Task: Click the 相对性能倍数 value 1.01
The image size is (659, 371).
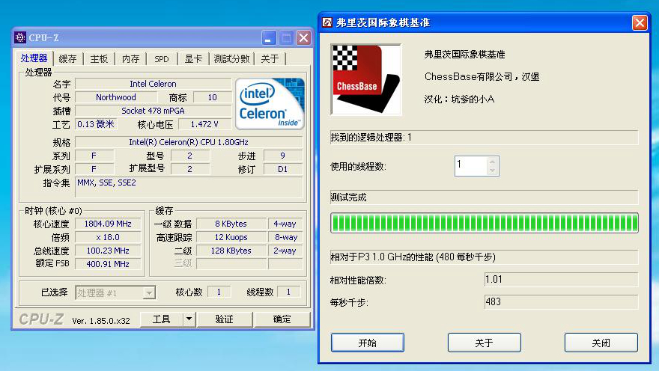Action: (x=561, y=280)
